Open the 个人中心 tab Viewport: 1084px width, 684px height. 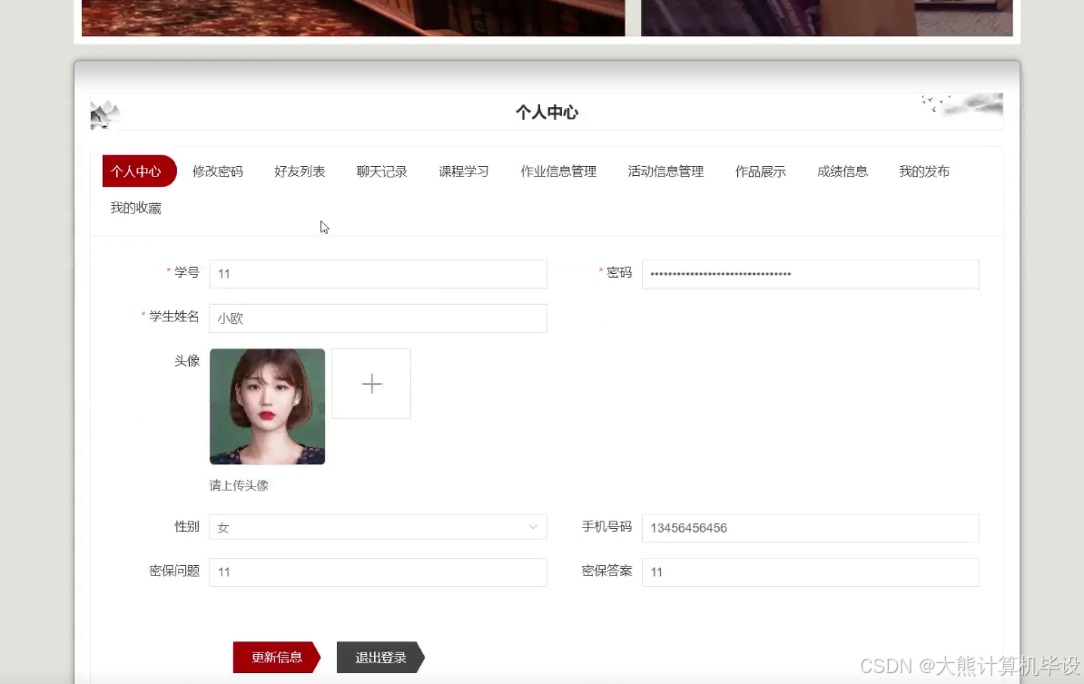[139, 171]
